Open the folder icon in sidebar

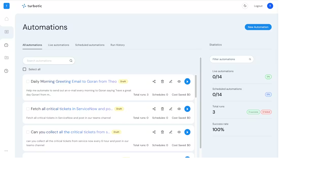[x=7, y=58]
